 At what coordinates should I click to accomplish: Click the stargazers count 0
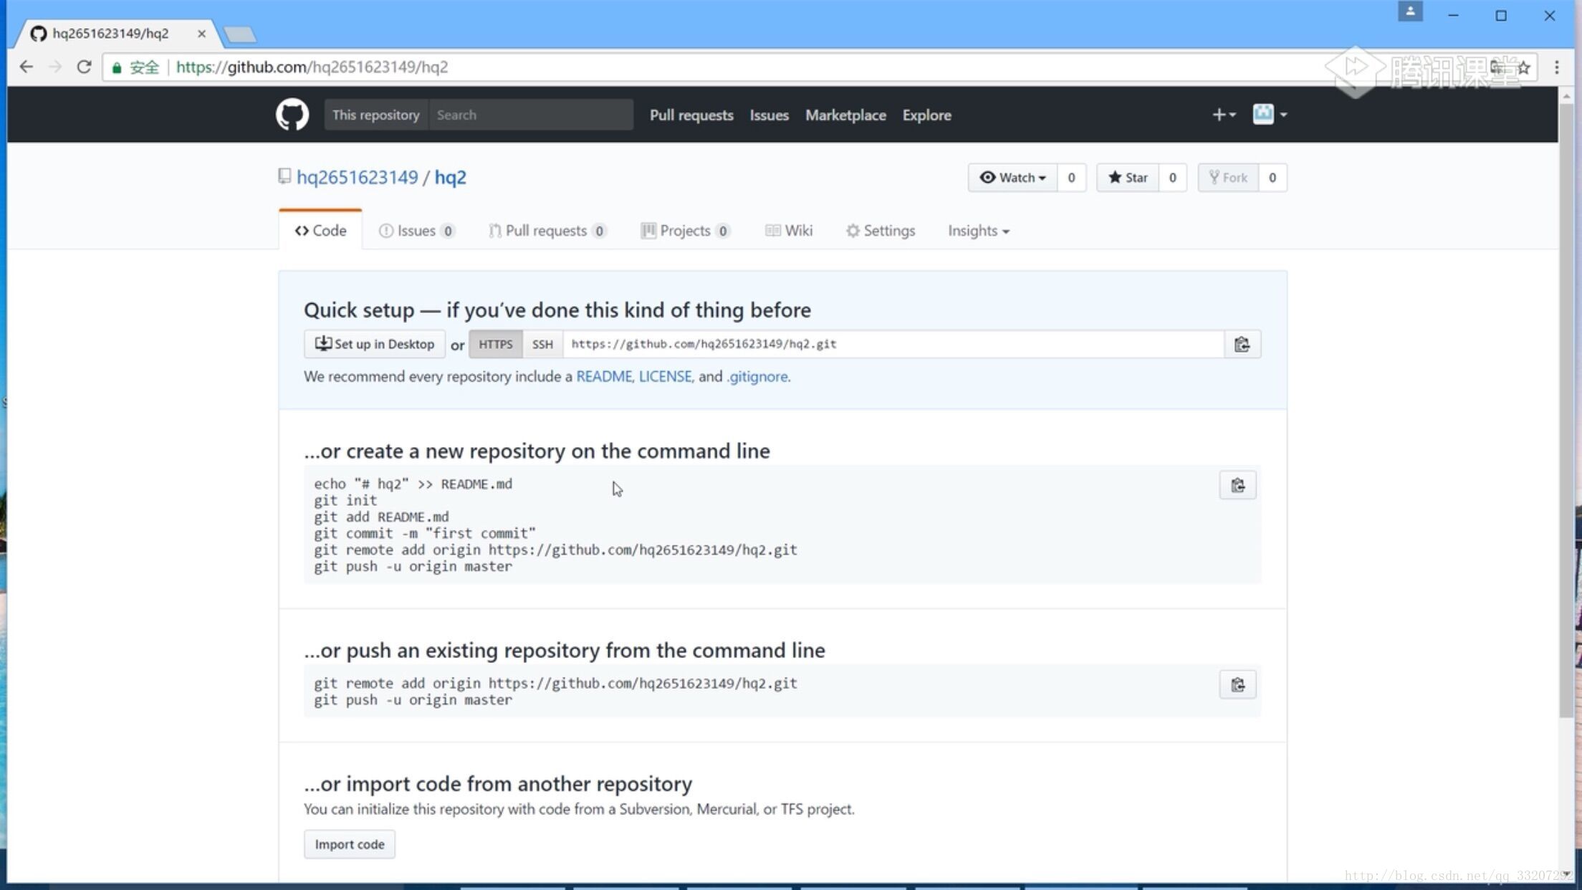coord(1172,178)
